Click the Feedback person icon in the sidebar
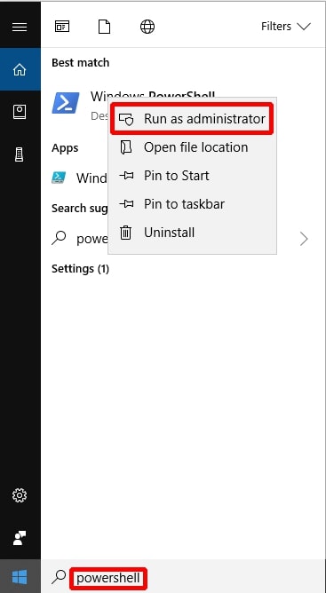 (x=20, y=537)
